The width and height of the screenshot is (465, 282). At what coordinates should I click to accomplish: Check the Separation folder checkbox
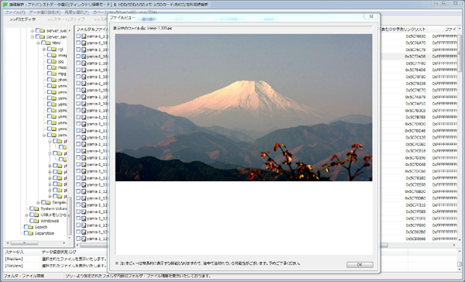click(x=26, y=233)
